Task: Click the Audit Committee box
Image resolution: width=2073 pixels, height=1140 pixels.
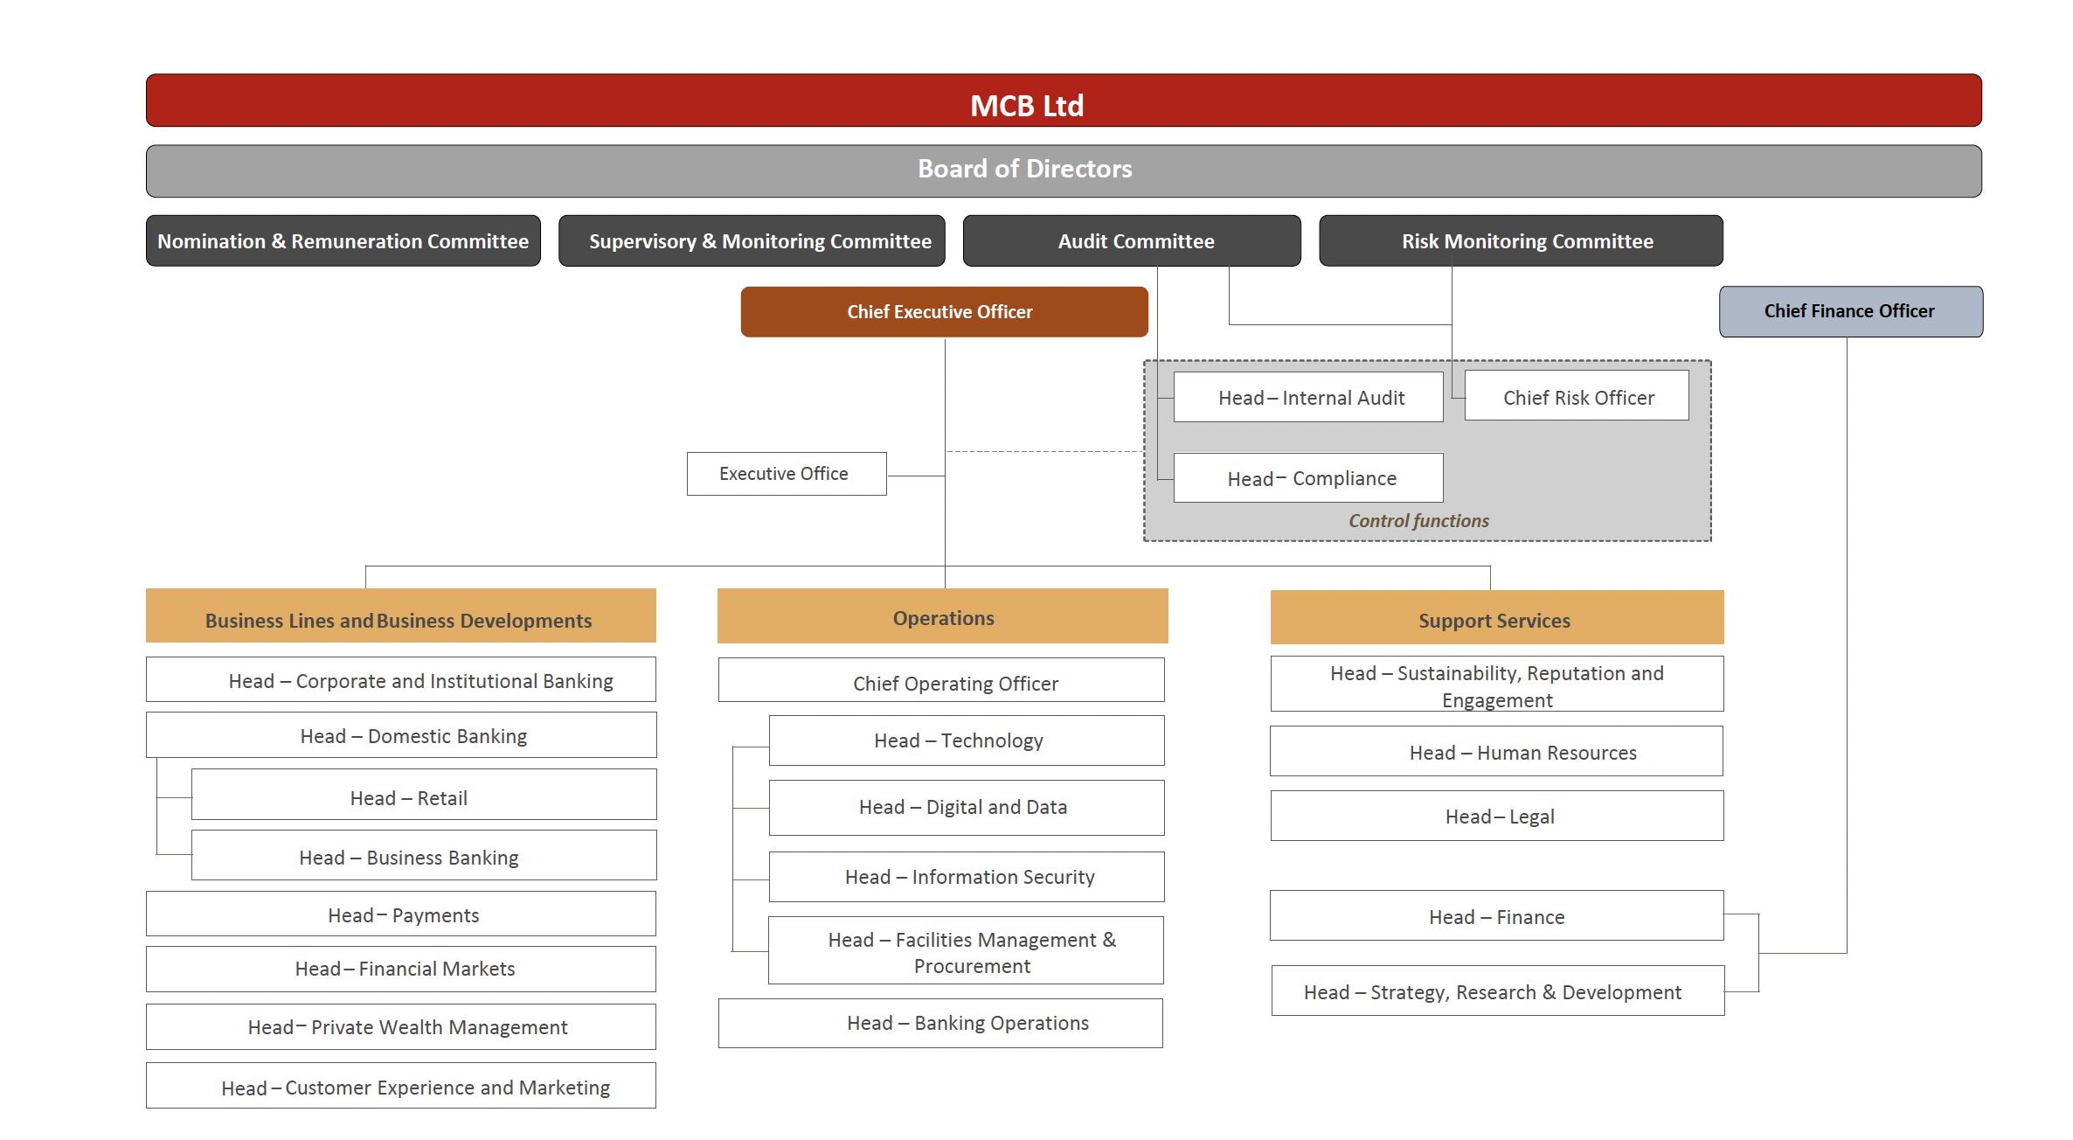Action: (1132, 240)
